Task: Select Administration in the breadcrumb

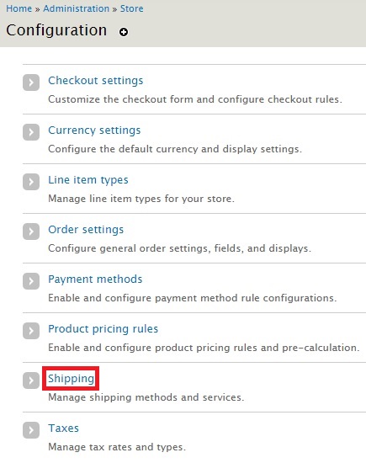Action: (x=77, y=8)
